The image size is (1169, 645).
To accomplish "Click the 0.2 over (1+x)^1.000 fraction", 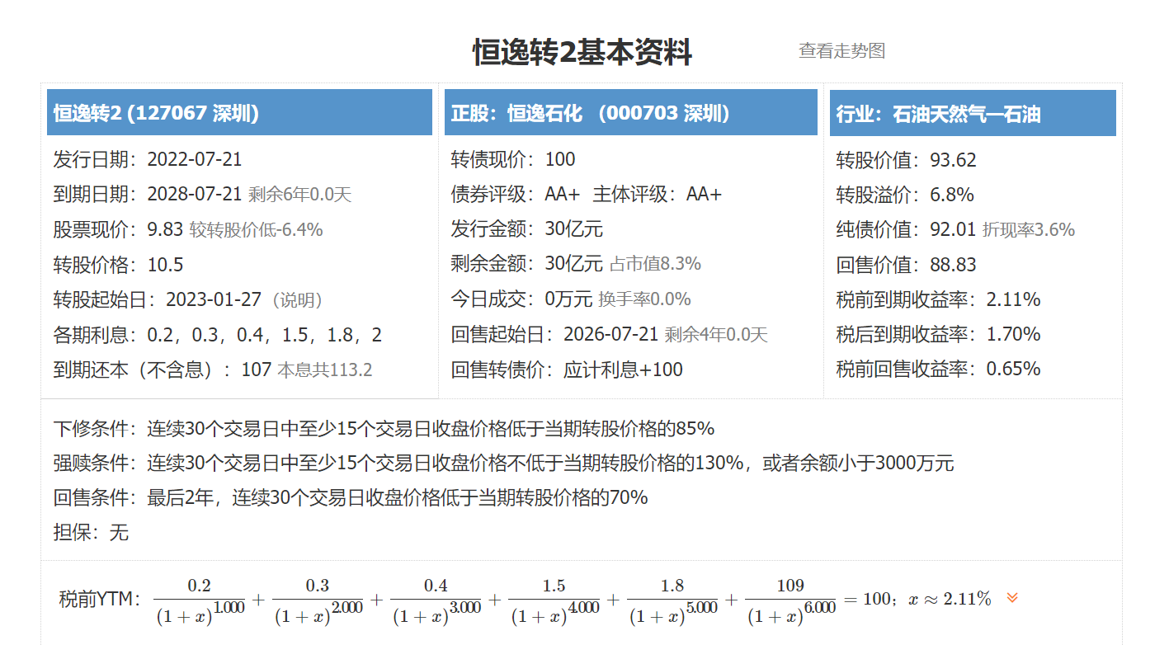I will tap(200, 600).
